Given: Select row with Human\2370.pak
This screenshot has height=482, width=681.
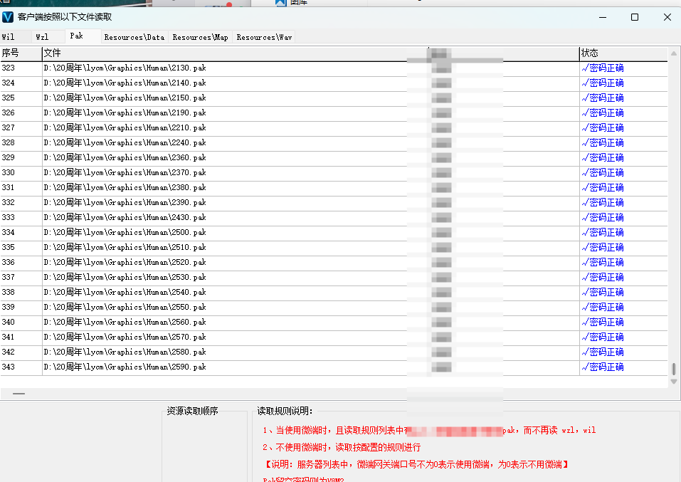Looking at the screenshot, I should (x=334, y=173).
